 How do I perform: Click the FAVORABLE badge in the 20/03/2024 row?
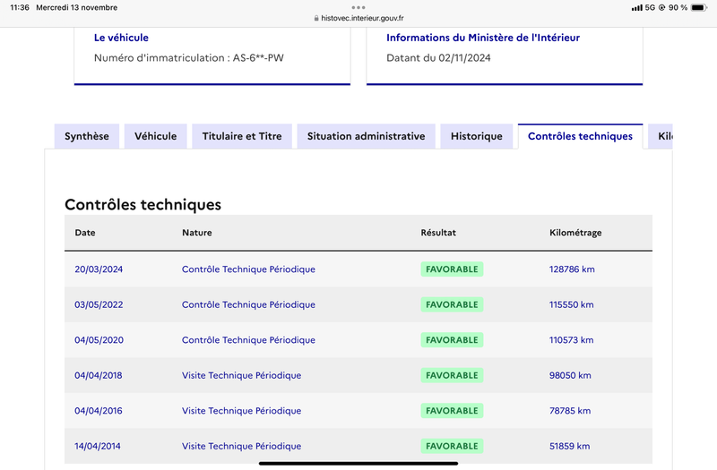tap(452, 269)
